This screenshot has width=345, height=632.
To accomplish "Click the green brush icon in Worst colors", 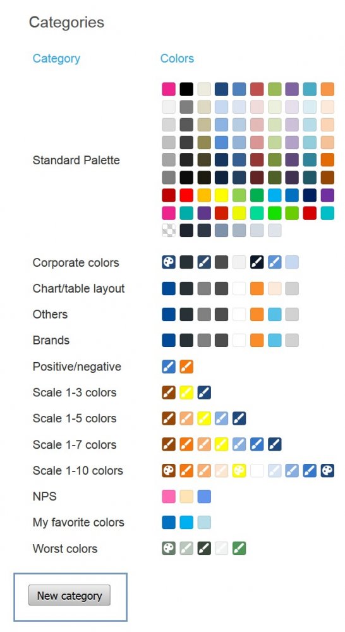I will coord(239,548).
